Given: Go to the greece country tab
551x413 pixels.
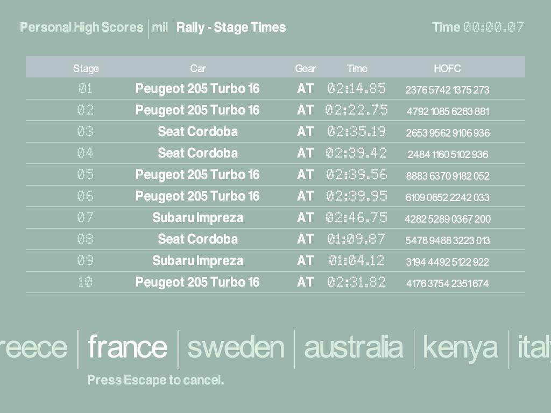Looking at the screenshot, I should [33, 347].
